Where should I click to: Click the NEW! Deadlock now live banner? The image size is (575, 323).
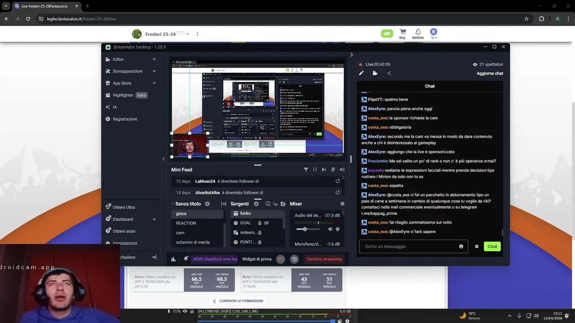215,259
